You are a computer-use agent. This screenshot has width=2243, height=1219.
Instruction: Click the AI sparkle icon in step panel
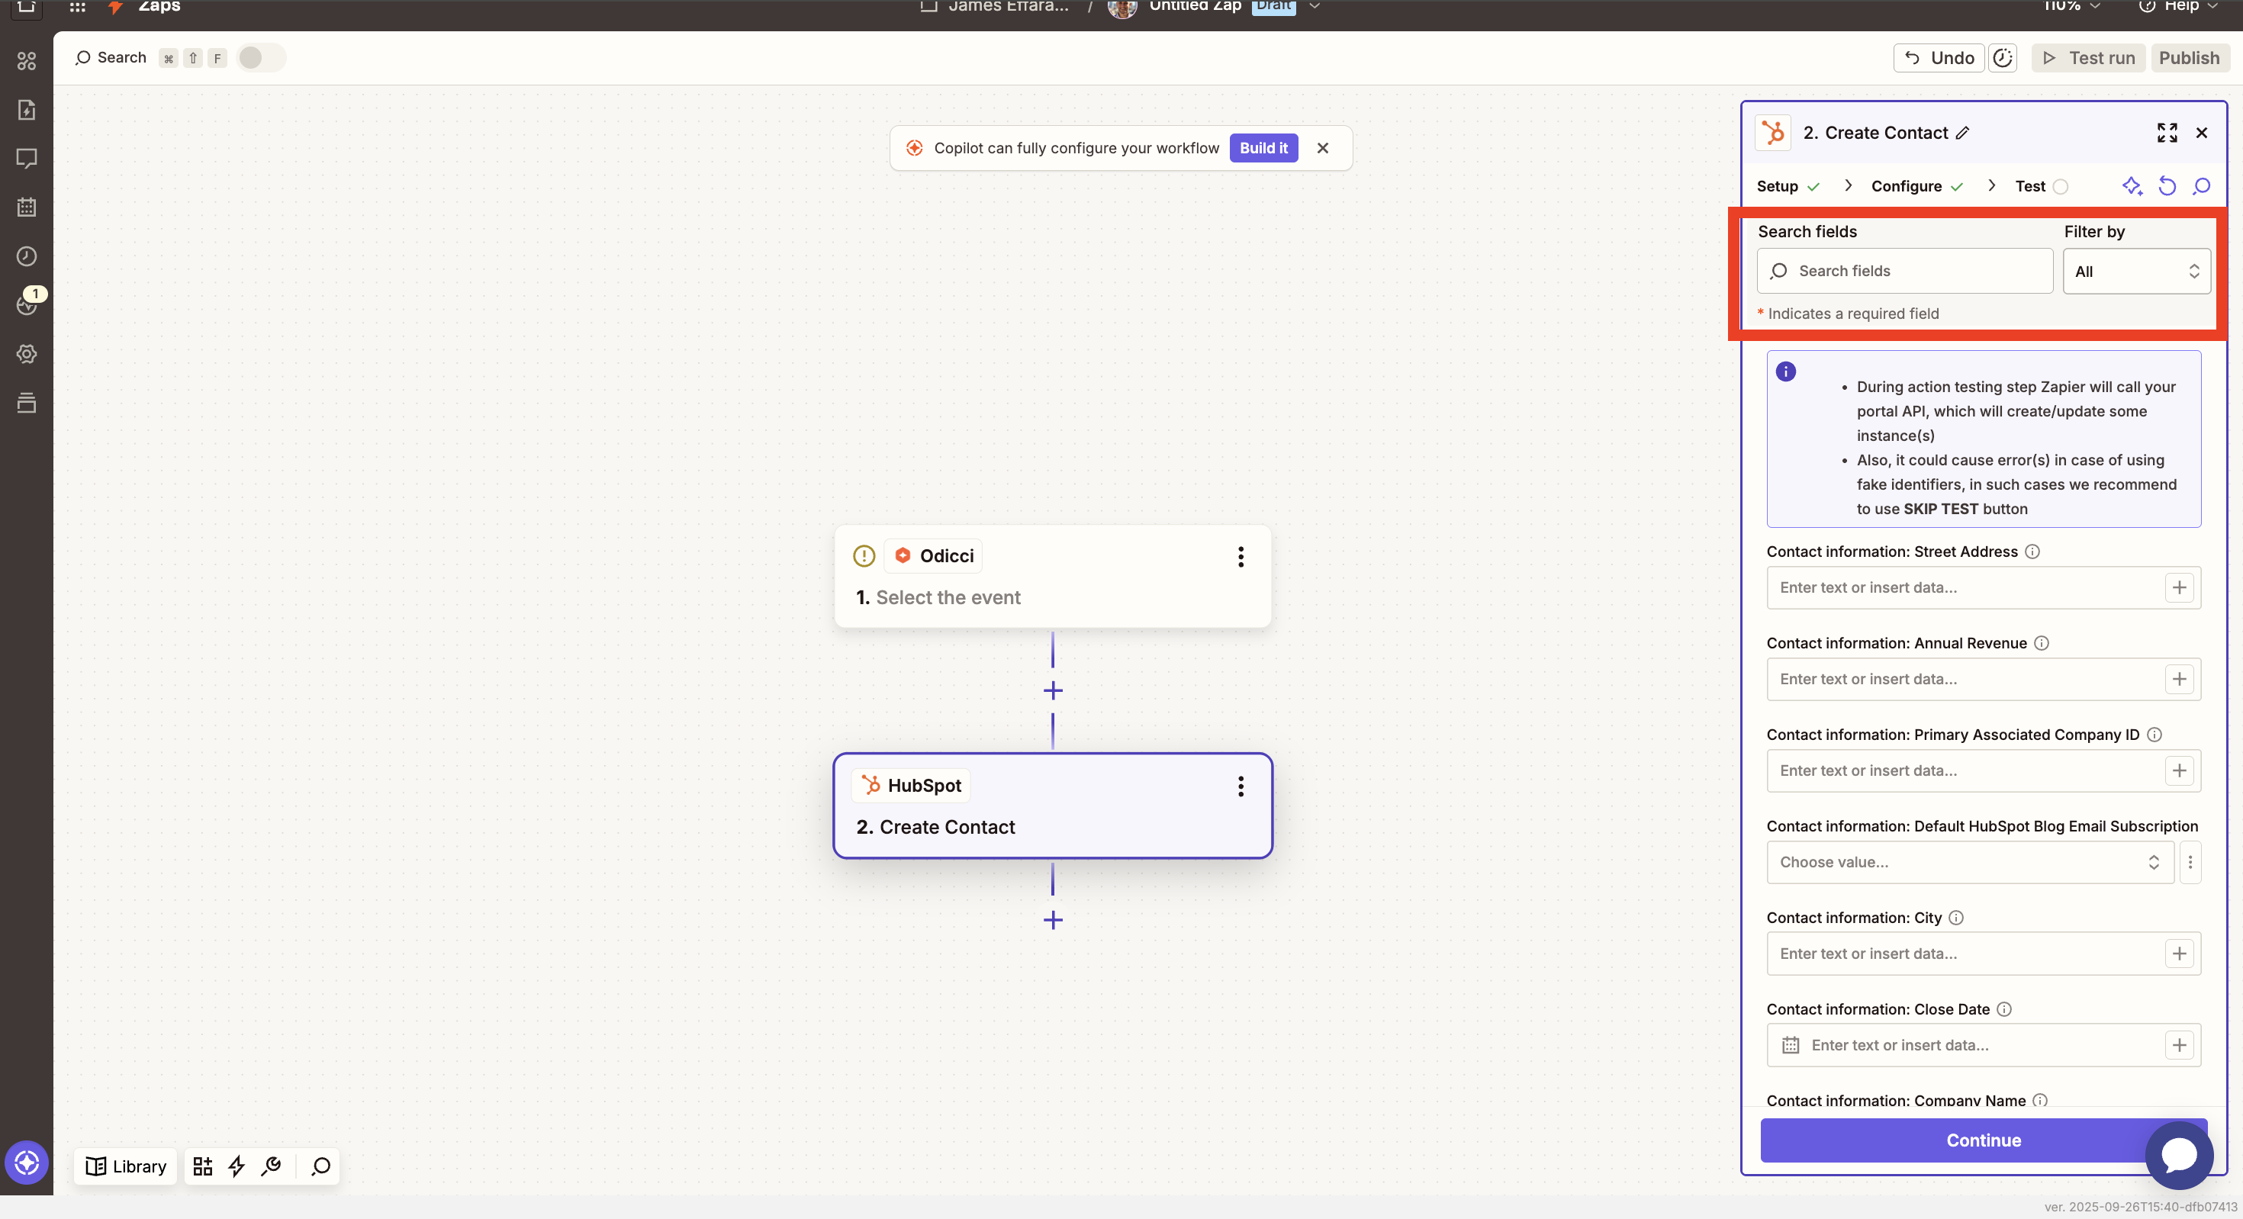pyautogui.click(x=2132, y=185)
